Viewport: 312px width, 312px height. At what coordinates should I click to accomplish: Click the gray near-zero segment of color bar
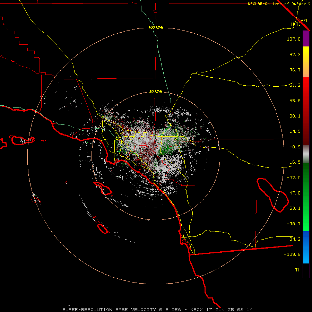(x=306, y=154)
